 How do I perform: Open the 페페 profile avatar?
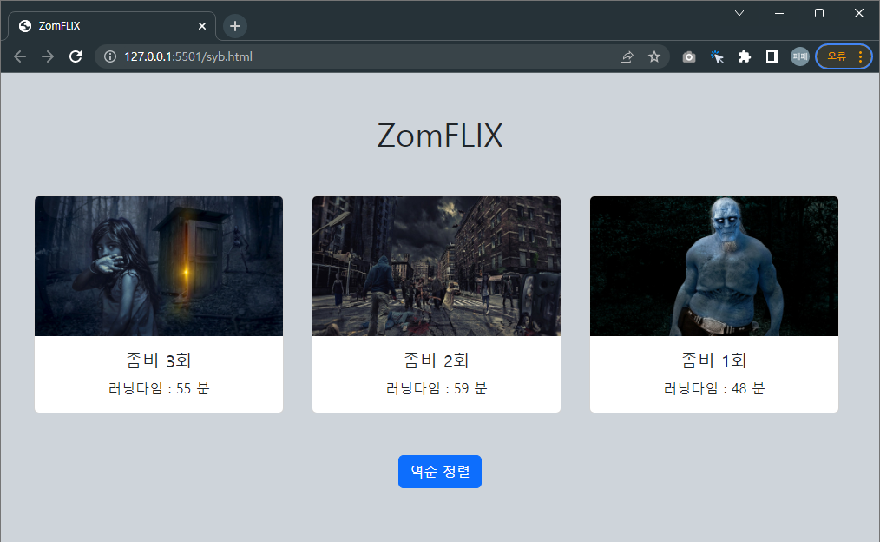point(798,56)
